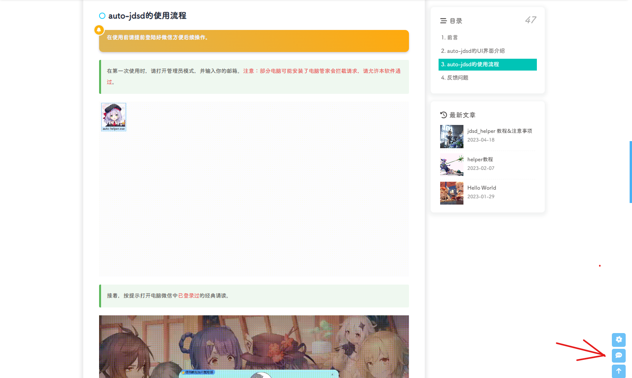
Task: Click the 目录 list icon
Action: 443,21
